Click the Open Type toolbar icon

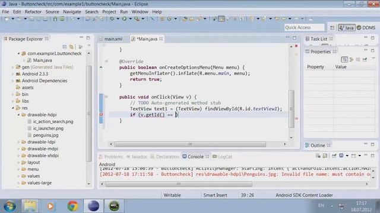pos(185,19)
